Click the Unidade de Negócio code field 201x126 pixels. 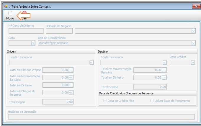point(59,31)
